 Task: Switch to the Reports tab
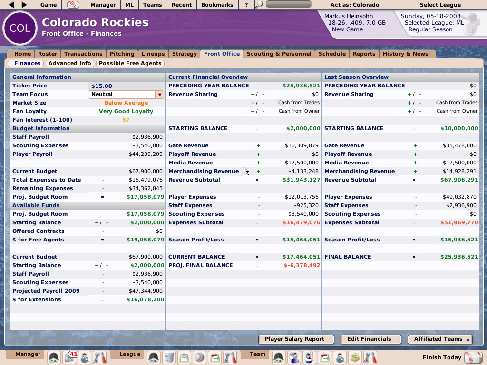point(364,54)
